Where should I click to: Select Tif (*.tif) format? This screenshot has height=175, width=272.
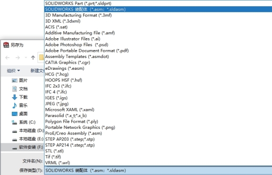[x=158, y=157]
